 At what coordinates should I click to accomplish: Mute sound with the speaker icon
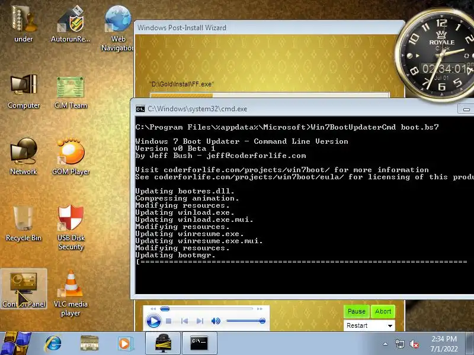pos(216,321)
